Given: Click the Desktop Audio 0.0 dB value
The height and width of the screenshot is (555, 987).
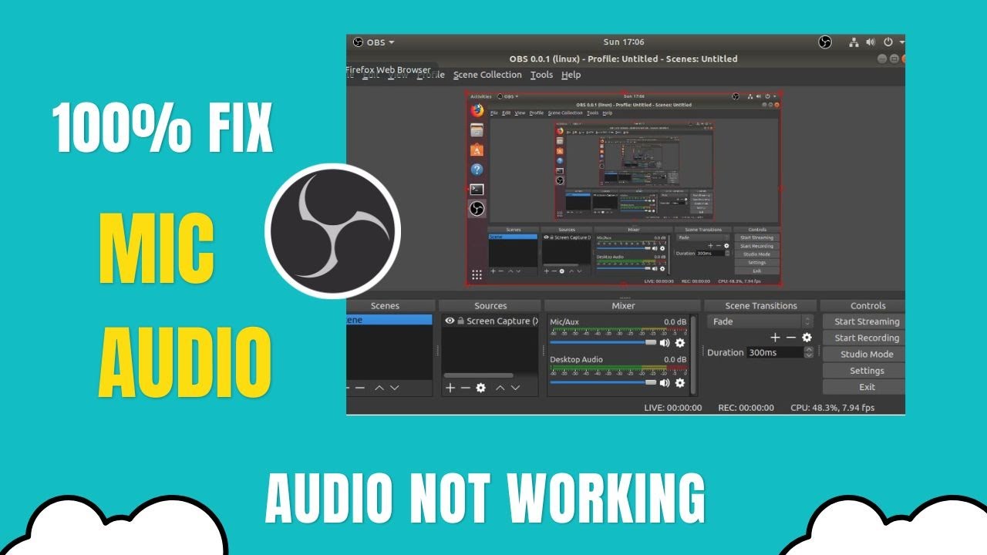Looking at the screenshot, I should pos(675,360).
